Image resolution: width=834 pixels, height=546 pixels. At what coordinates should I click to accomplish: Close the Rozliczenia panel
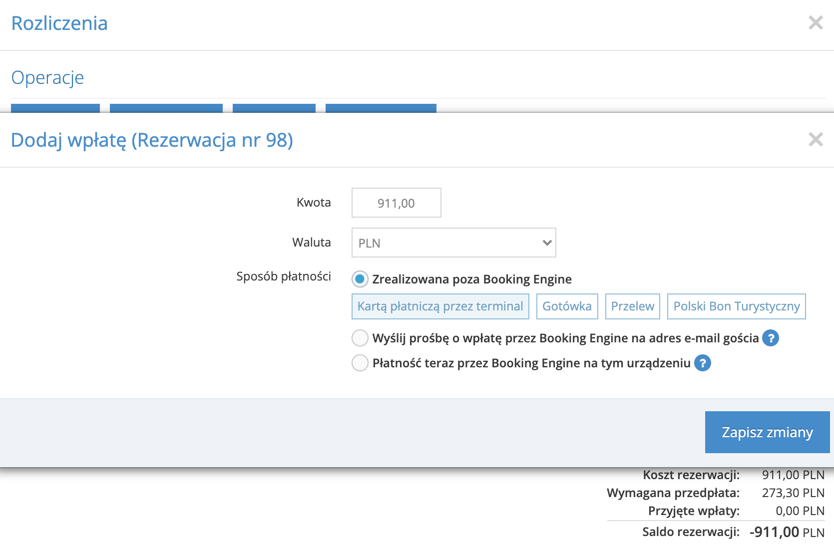pos(816,22)
